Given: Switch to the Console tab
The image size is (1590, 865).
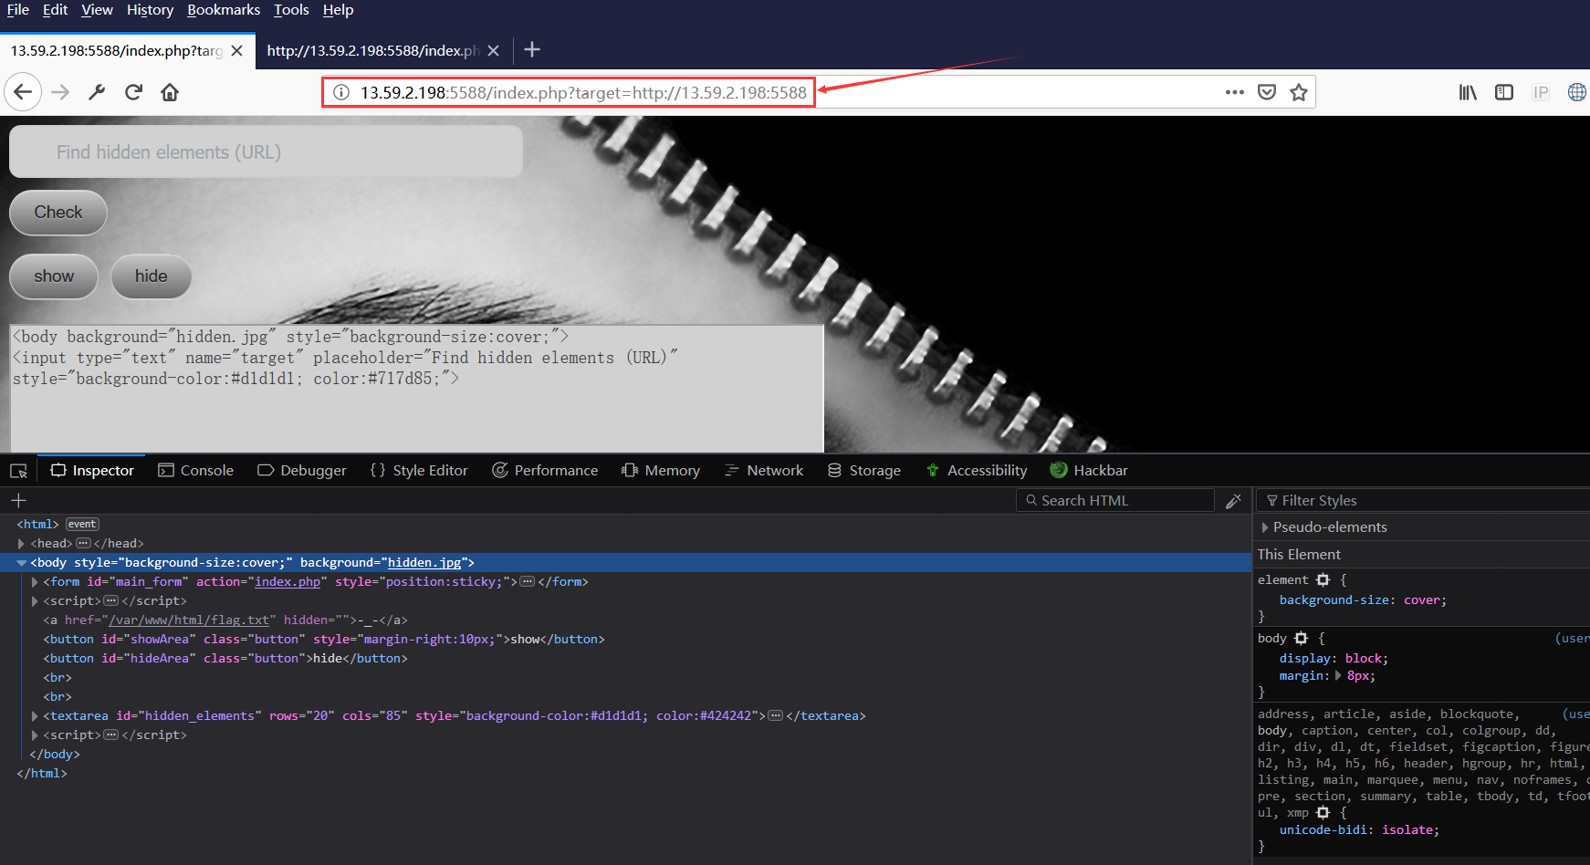Looking at the screenshot, I should pyautogui.click(x=196, y=471).
